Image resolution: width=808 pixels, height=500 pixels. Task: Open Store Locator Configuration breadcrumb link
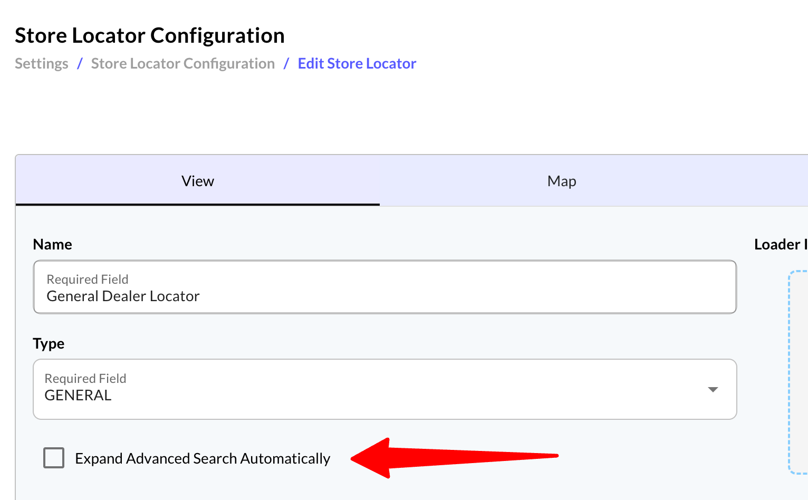[183, 63]
